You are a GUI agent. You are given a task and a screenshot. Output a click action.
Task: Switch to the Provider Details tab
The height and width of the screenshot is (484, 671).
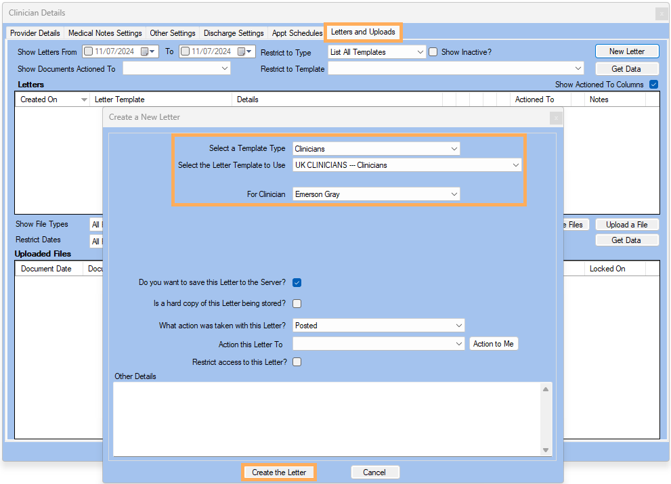coord(35,33)
